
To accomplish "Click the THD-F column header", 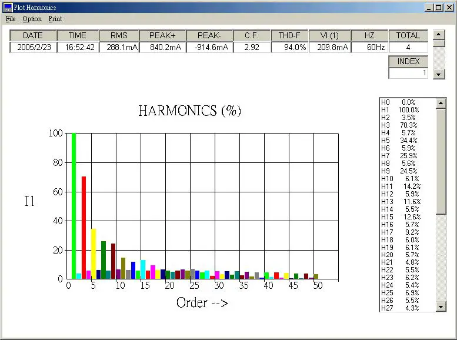I will pos(289,35).
